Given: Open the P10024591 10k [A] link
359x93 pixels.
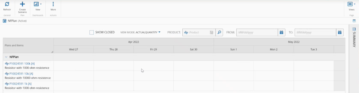Looking at the screenshot, I should (x=21, y=74).
